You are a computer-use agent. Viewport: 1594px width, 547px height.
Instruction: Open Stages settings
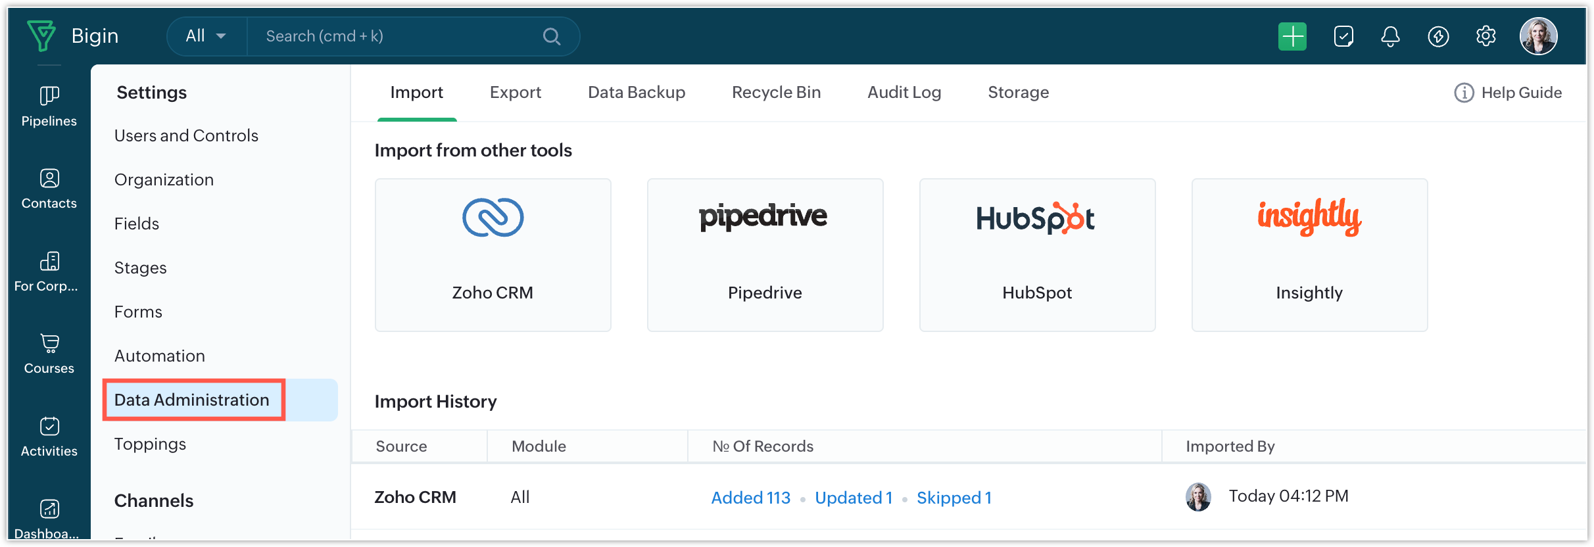pos(140,268)
